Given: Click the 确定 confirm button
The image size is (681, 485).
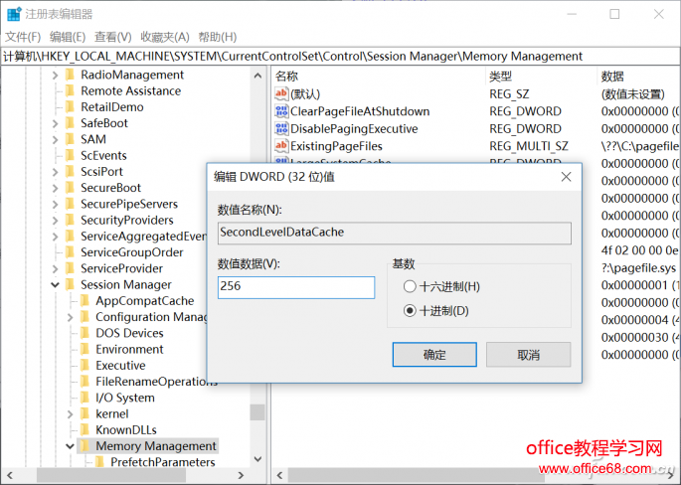Looking at the screenshot, I should (x=434, y=355).
